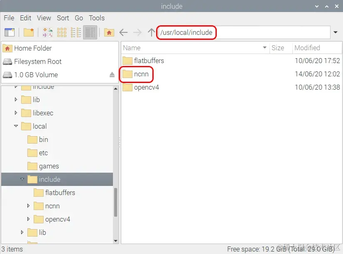Click the tree scrollbar up arrow
This screenshot has height=254, width=343.
(116, 89)
